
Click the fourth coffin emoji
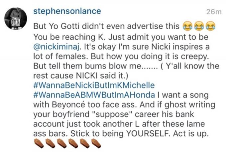coord(73,143)
